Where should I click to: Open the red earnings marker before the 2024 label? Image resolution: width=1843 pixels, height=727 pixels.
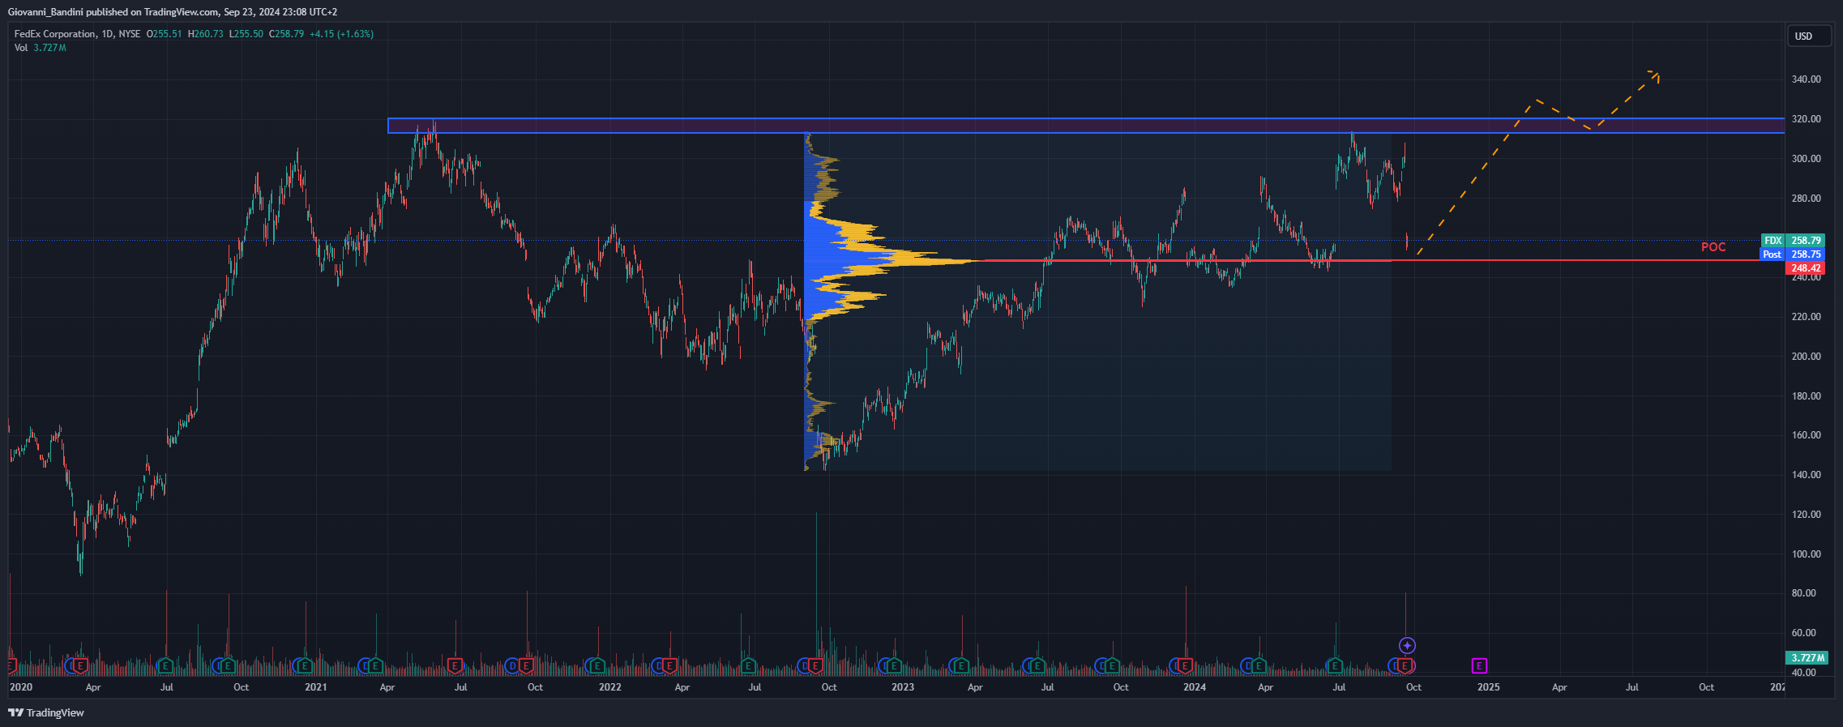point(1185,665)
